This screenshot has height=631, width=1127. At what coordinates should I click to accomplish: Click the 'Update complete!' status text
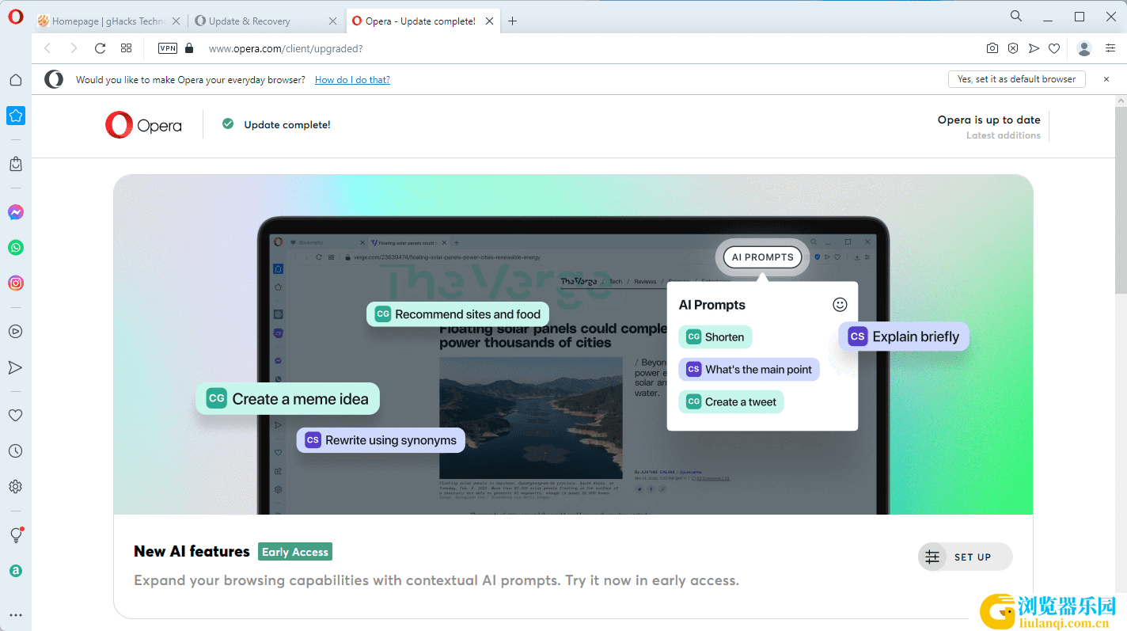click(287, 124)
